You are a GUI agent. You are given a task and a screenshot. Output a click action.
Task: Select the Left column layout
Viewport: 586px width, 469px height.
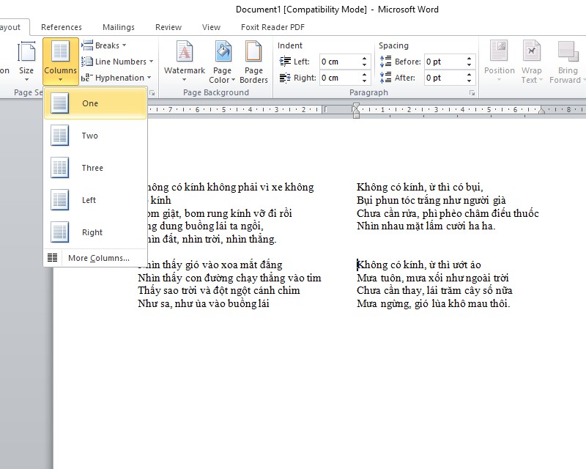tap(95, 200)
